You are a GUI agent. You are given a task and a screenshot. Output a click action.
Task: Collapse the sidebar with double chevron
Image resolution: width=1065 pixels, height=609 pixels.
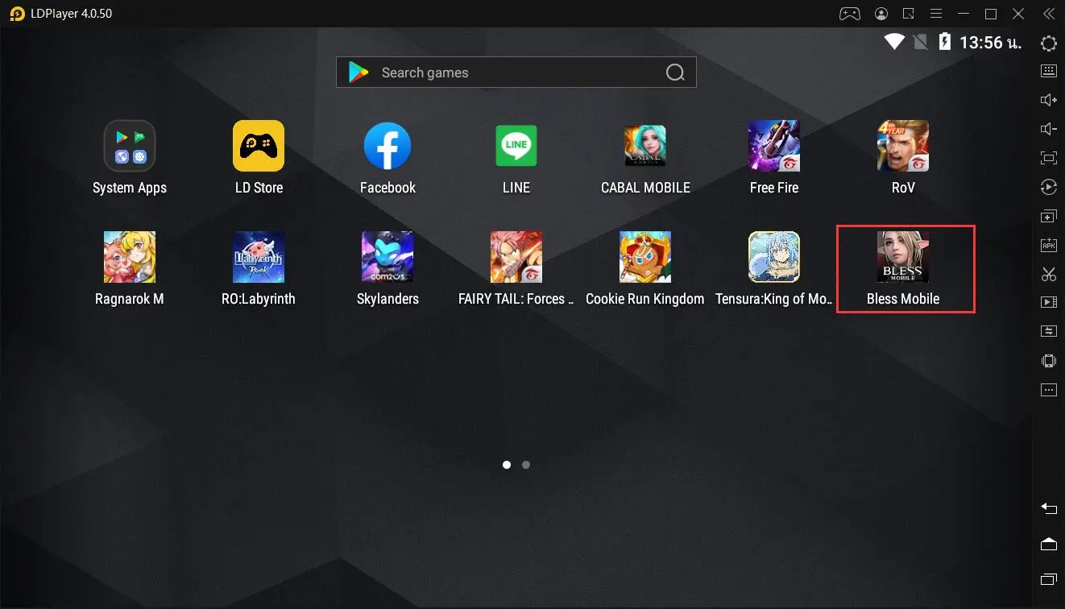point(1048,14)
